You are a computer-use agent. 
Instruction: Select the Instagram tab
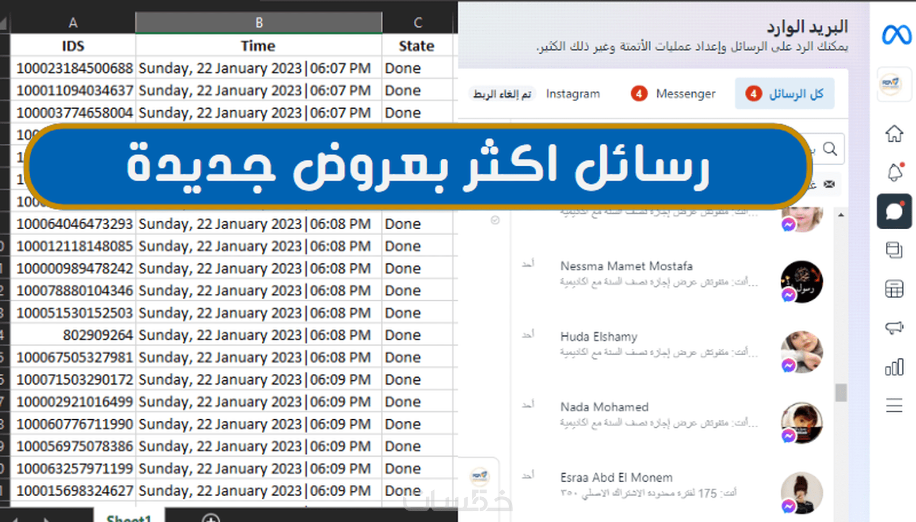click(x=573, y=94)
